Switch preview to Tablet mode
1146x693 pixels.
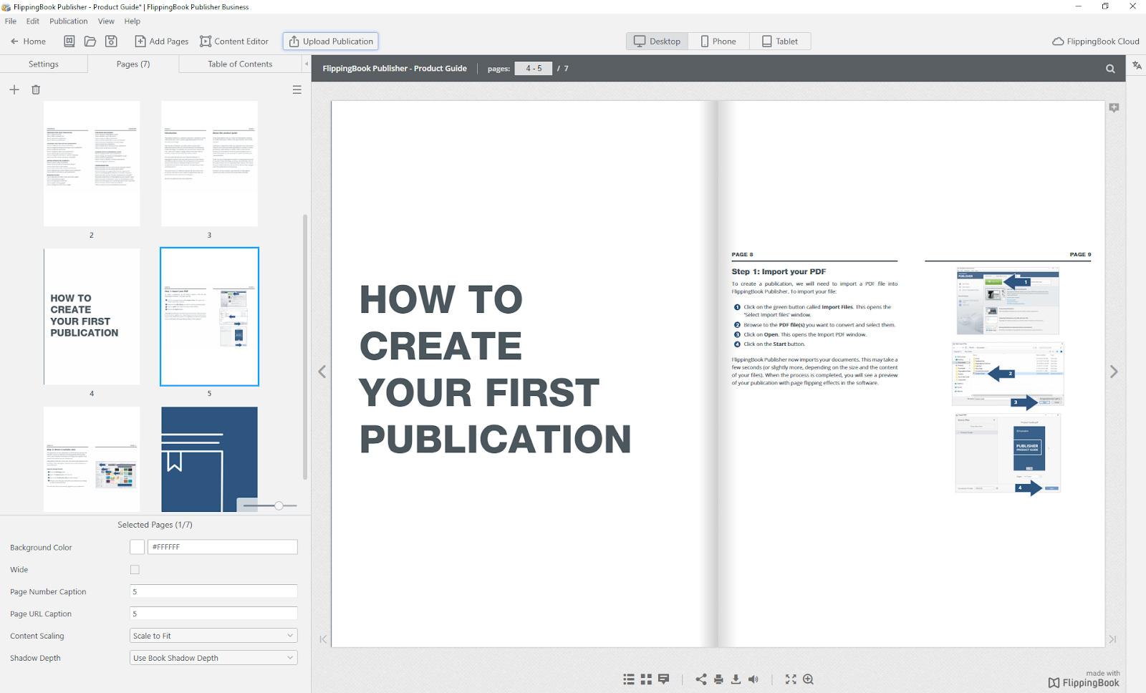click(x=780, y=42)
